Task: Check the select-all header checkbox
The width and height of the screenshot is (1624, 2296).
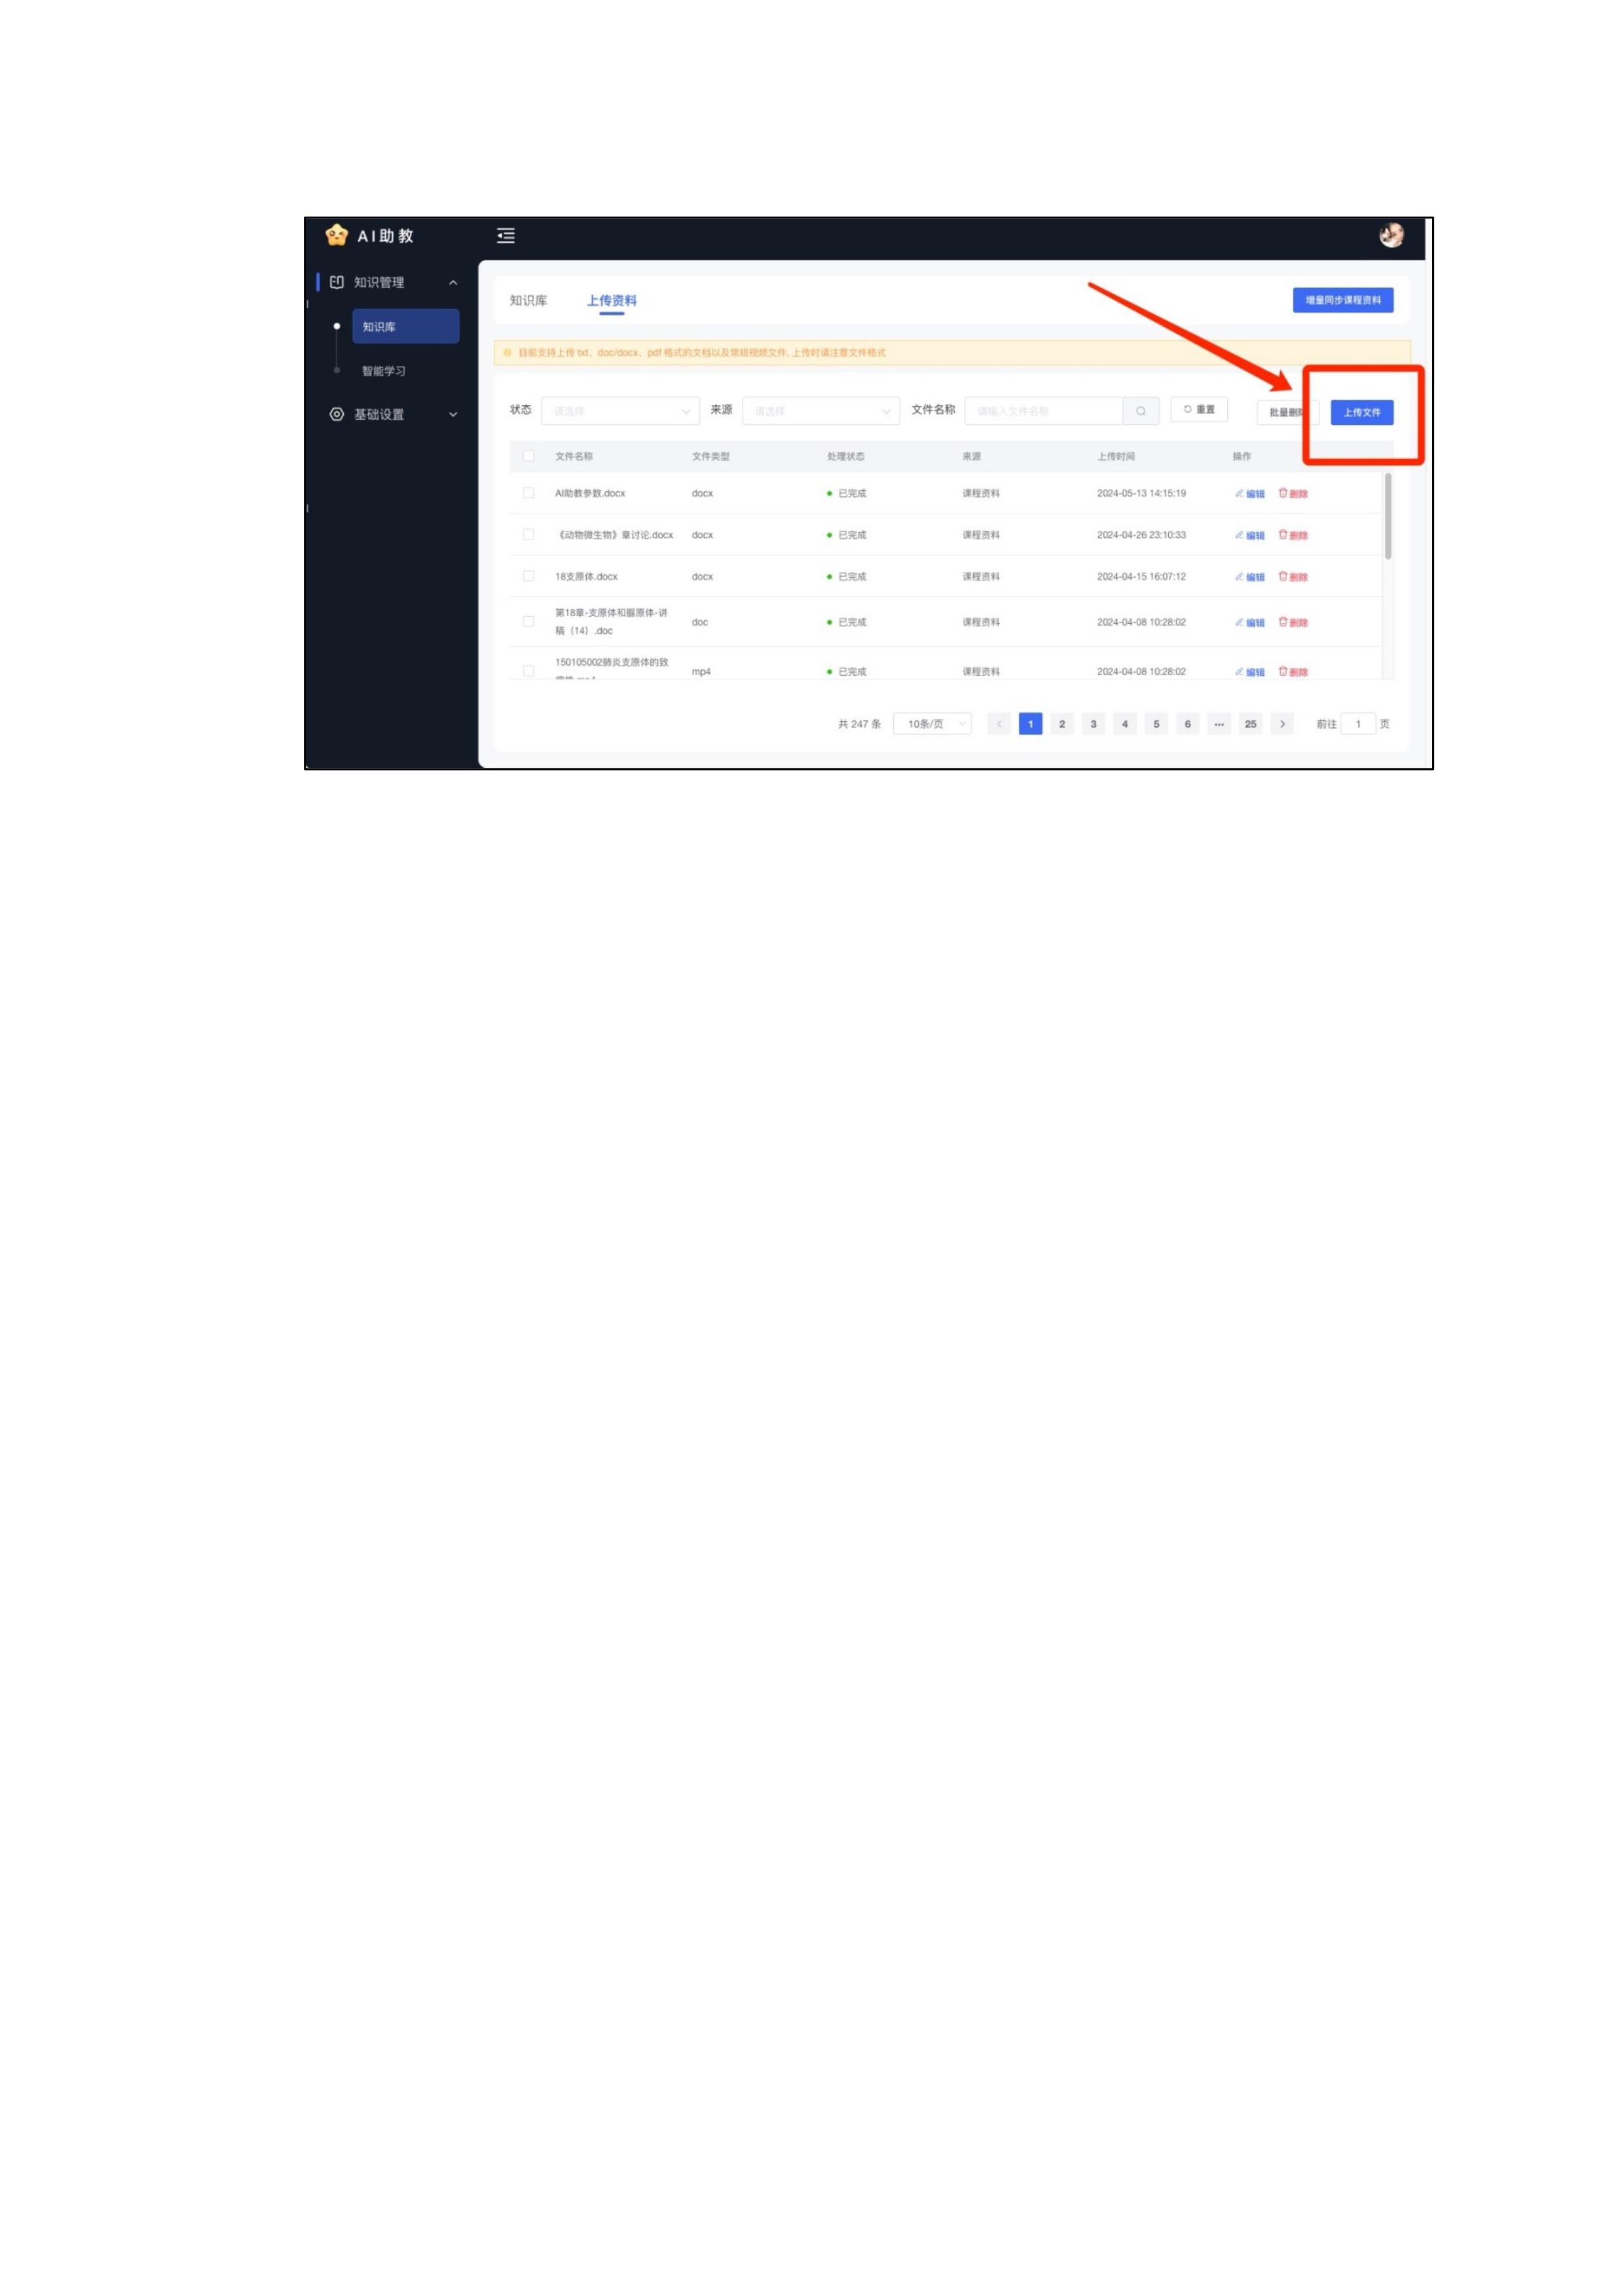Action: pyautogui.click(x=529, y=456)
